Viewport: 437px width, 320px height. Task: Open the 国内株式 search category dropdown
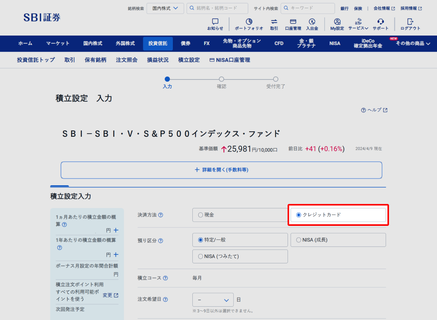tap(165, 8)
